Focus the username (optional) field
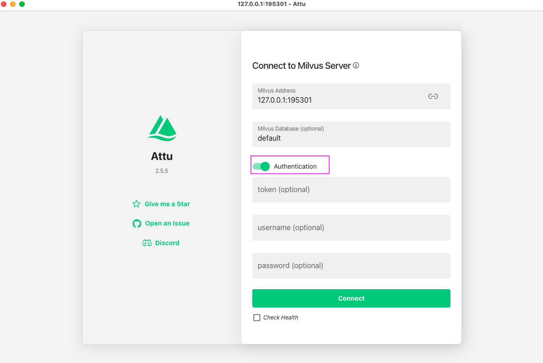 pyautogui.click(x=351, y=228)
